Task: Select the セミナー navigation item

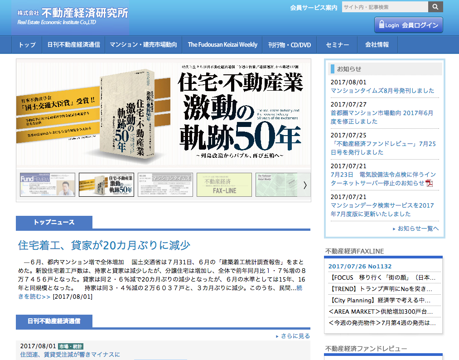Action: pos(337,44)
